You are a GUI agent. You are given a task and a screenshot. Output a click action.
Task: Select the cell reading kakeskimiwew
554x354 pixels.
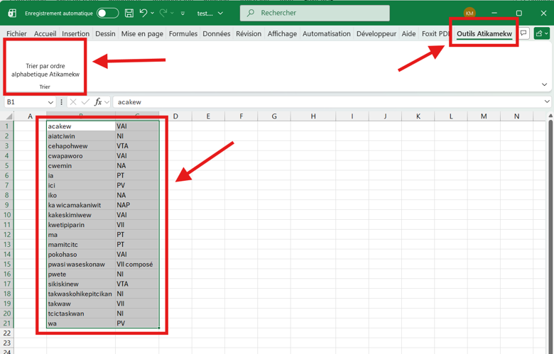[81, 215]
